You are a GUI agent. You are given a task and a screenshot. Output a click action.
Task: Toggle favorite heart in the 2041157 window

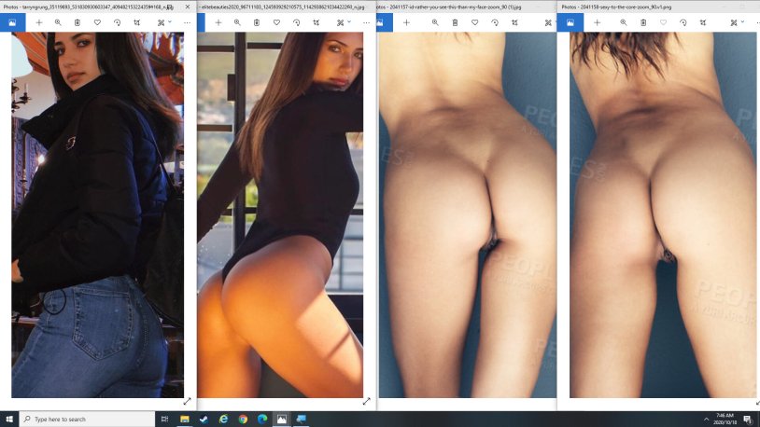point(474,22)
